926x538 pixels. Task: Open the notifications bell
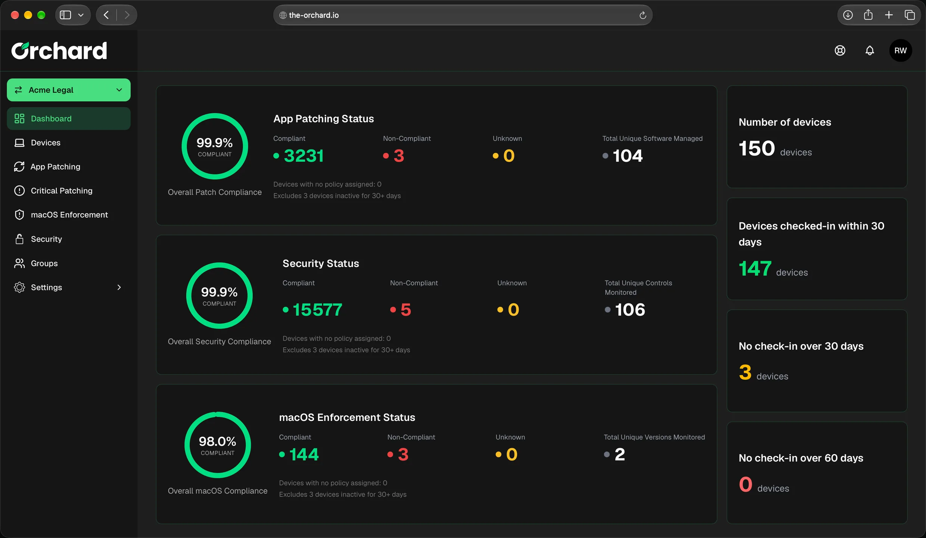(x=870, y=50)
